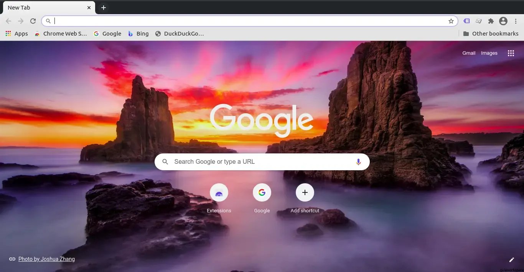Open the Images link

[x=489, y=53]
